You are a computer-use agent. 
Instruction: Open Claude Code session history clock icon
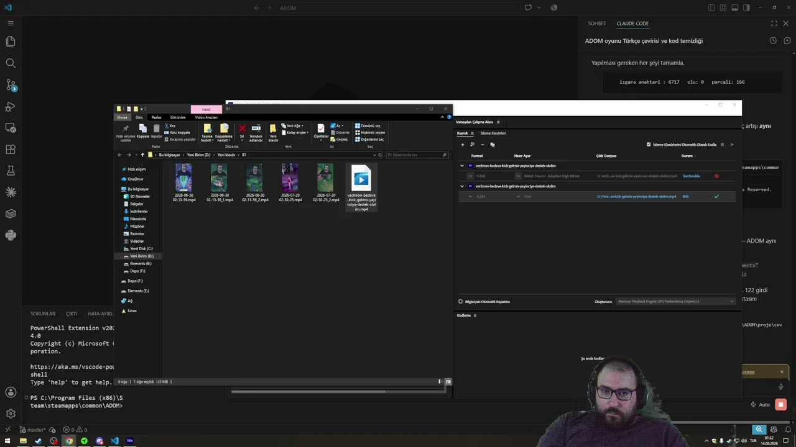[x=773, y=41]
